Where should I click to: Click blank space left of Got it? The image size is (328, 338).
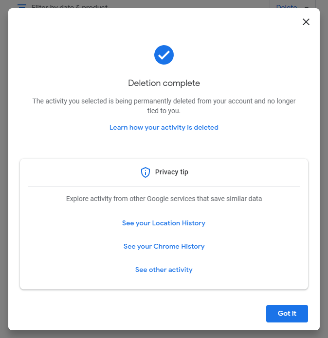pos(146,314)
